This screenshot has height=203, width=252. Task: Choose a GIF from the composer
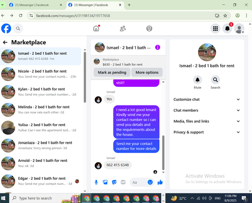[x=123, y=182]
